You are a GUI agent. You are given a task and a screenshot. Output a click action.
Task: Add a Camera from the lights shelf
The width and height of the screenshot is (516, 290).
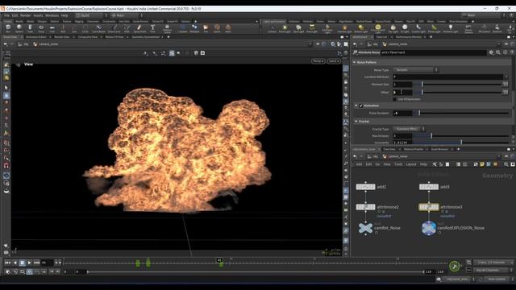[272, 29]
